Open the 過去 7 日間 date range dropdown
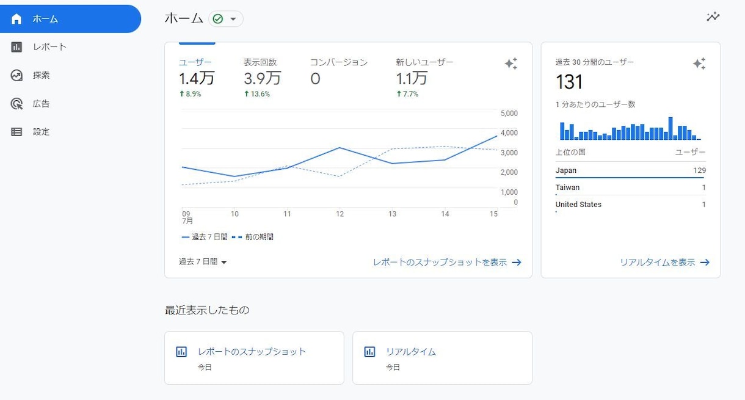This screenshot has height=400, width=745. (203, 262)
